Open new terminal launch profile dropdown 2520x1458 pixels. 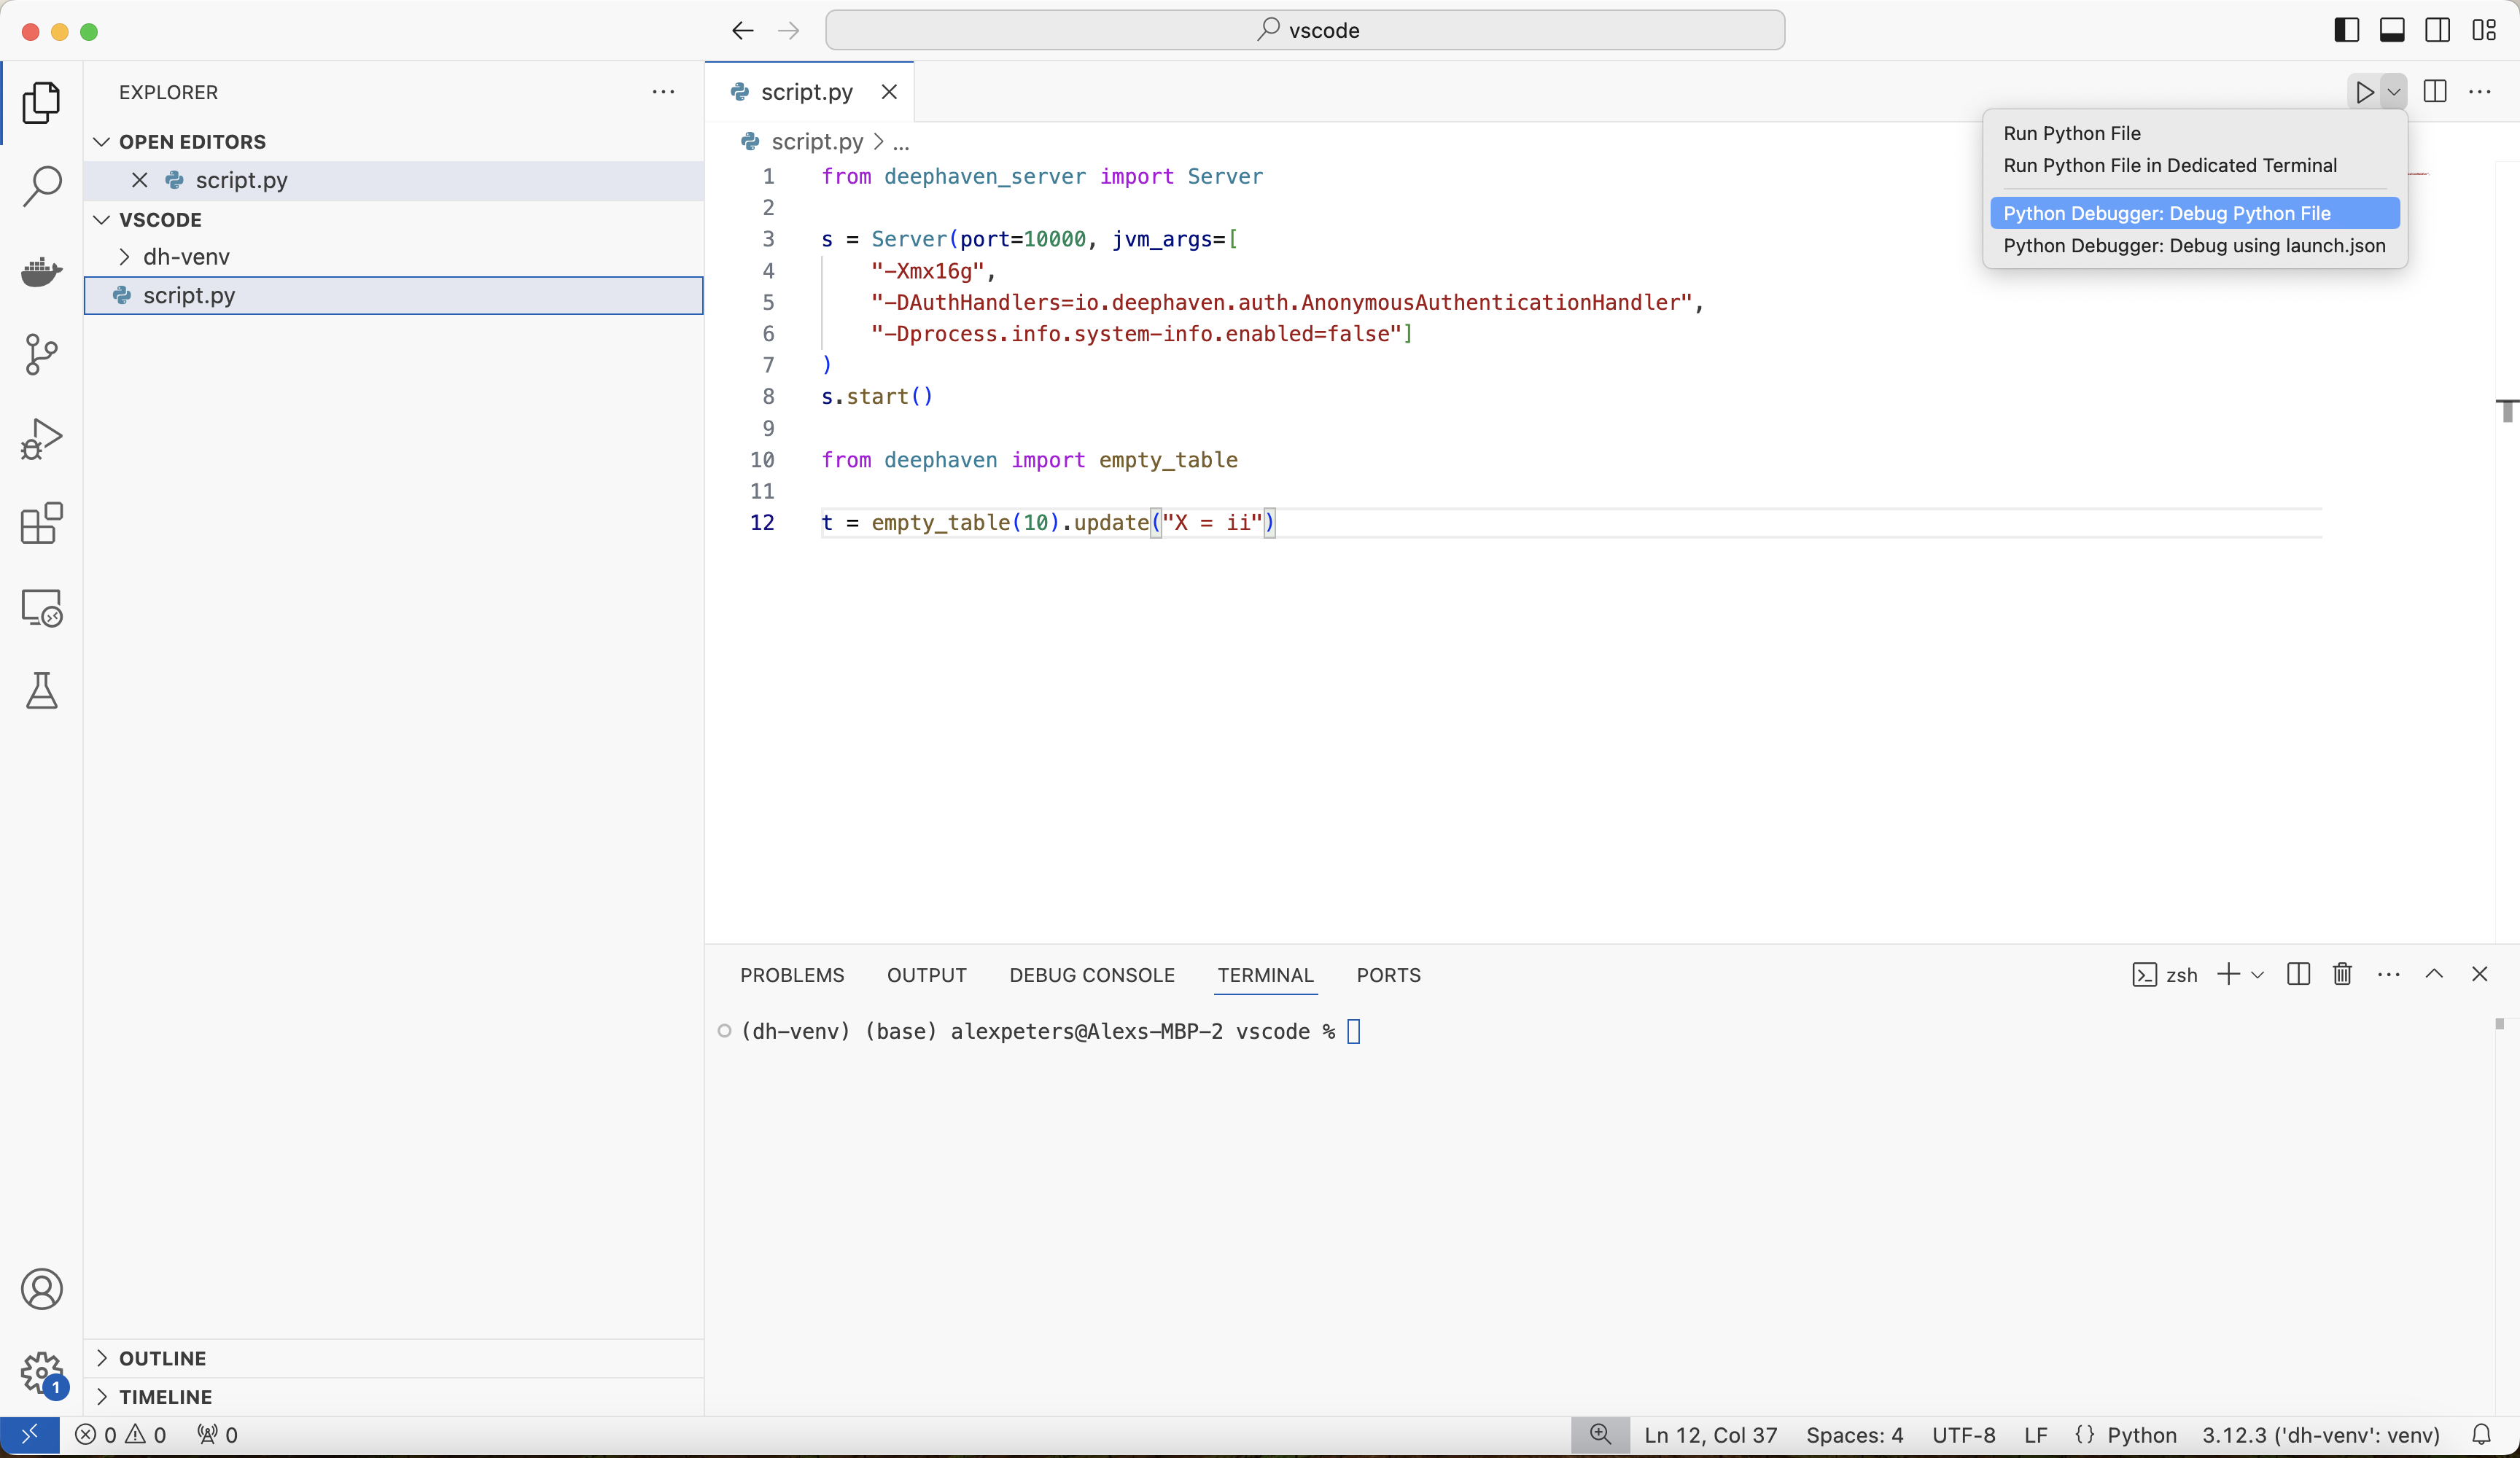[2258, 974]
